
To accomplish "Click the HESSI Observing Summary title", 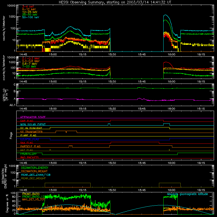I will tap(115, 2).
